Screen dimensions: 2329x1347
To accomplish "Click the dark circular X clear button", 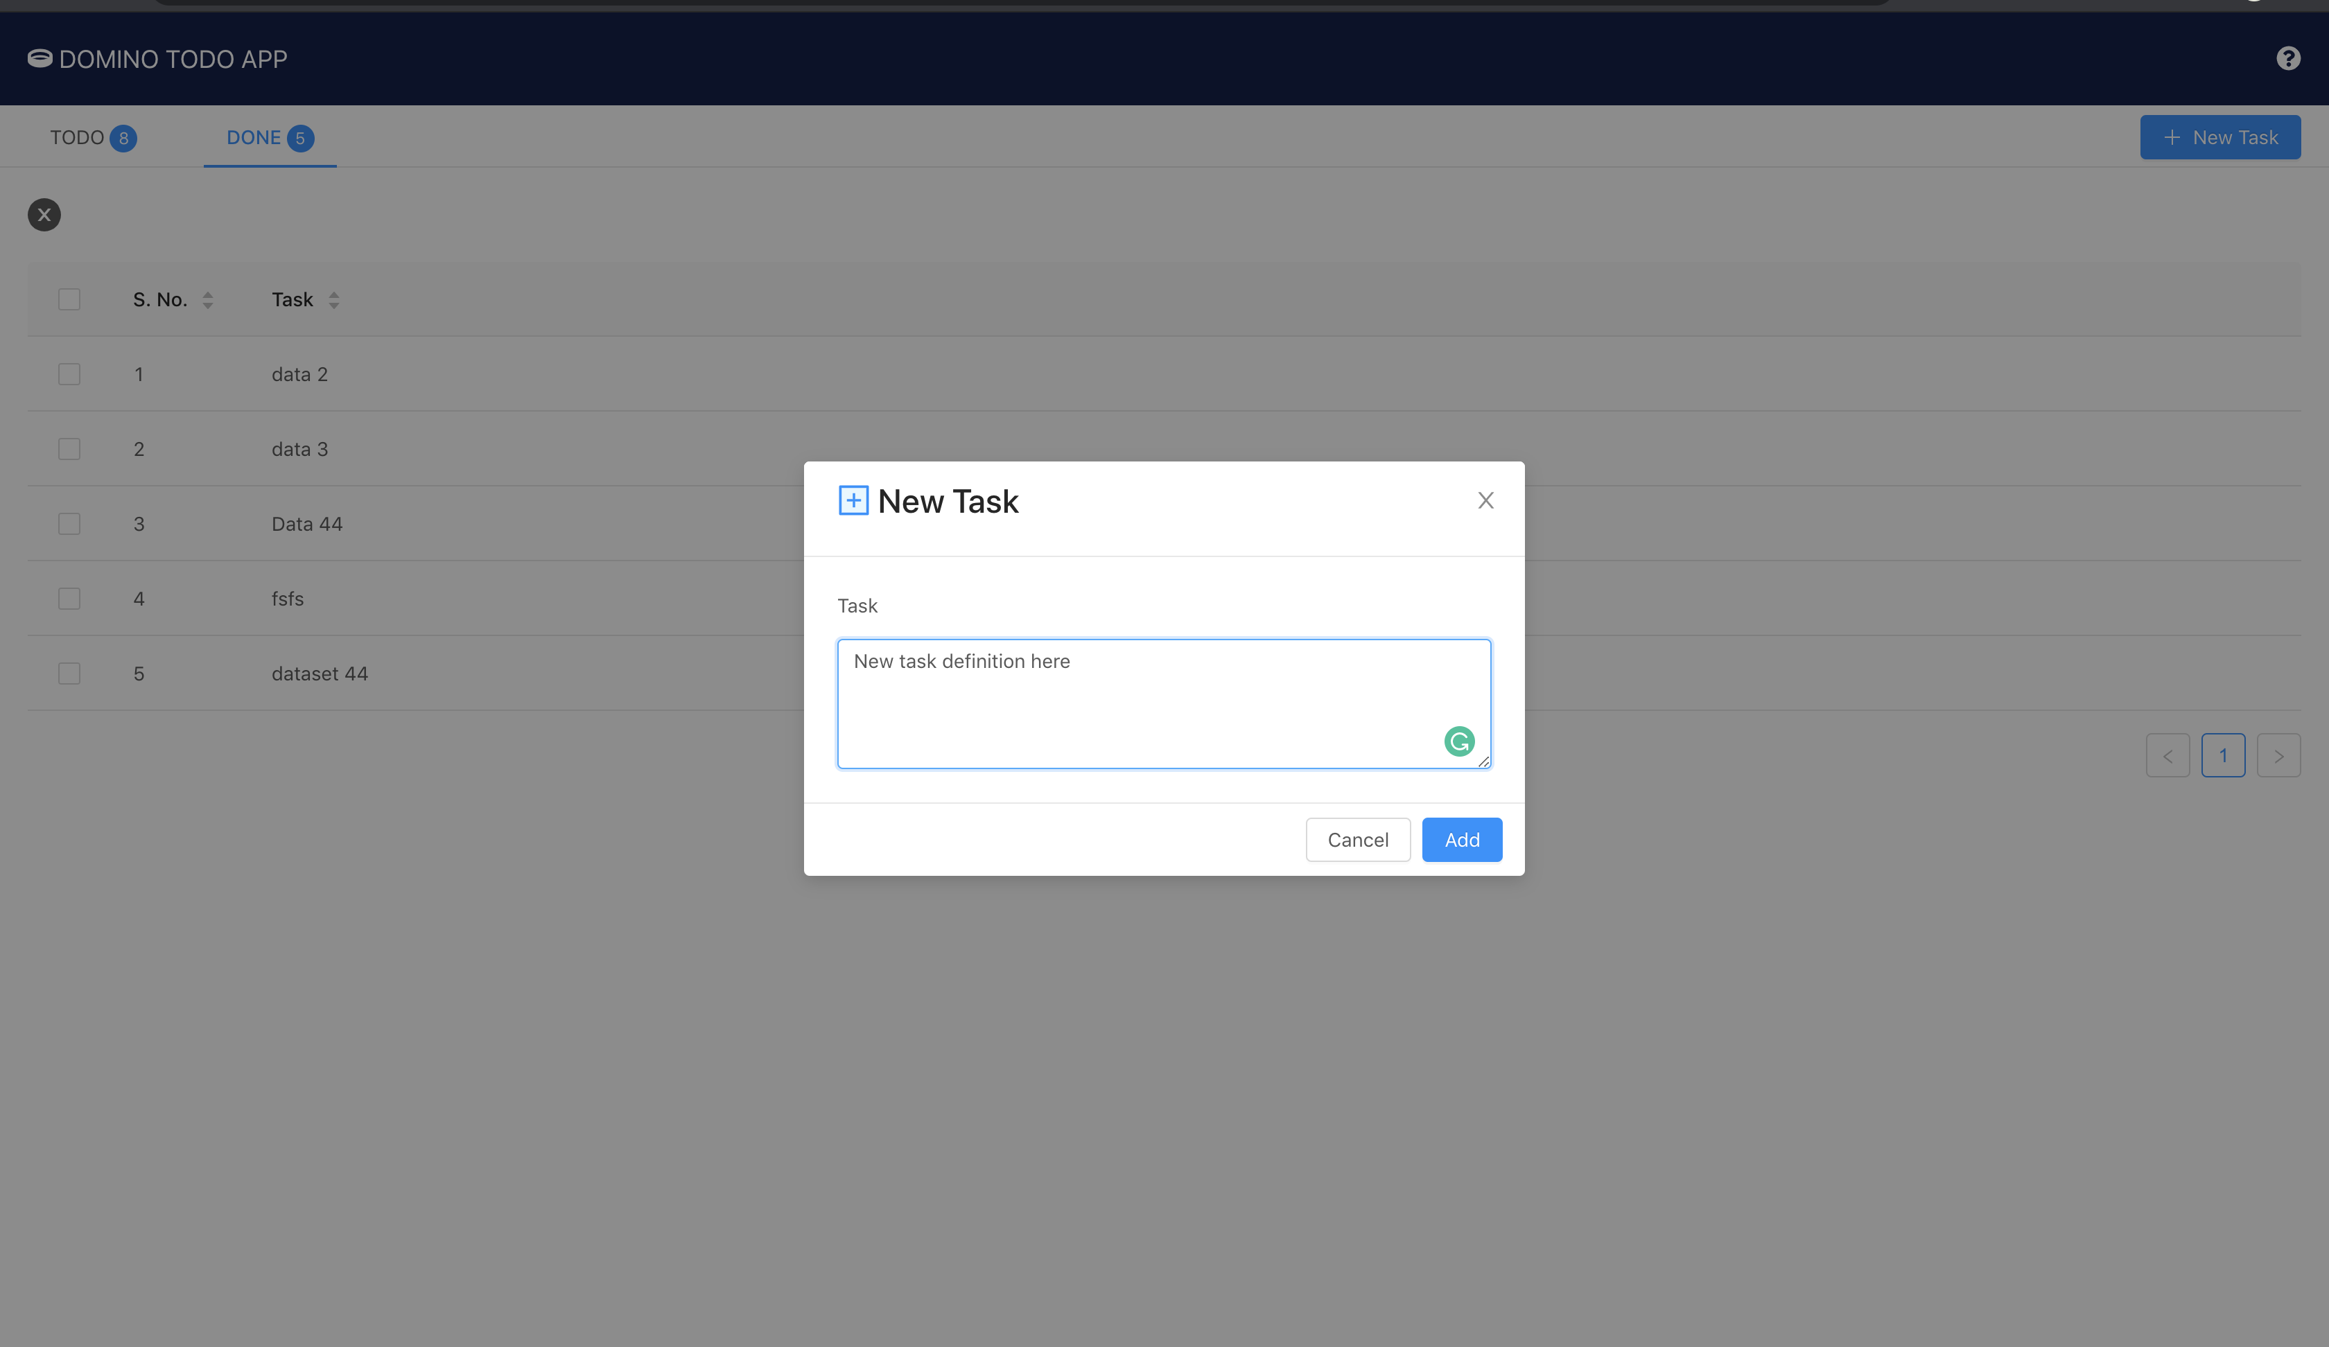I will click(x=44, y=214).
